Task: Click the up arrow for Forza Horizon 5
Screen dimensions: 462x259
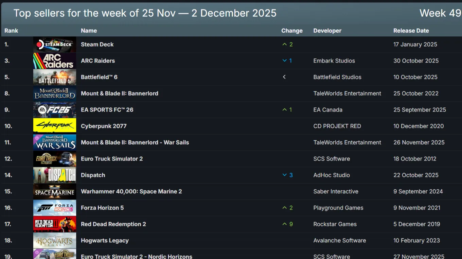Action: point(284,208)
